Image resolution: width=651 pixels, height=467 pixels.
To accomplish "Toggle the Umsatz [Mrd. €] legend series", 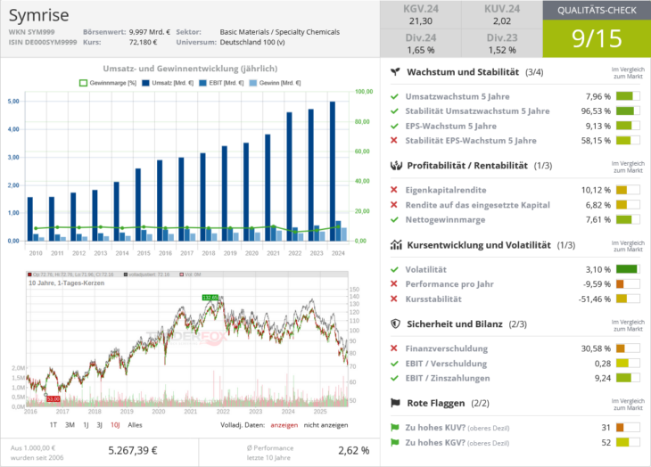I will click(161, 82).
